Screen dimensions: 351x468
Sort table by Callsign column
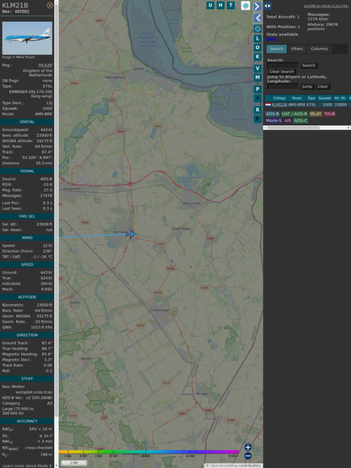click(x=279, y=98)
